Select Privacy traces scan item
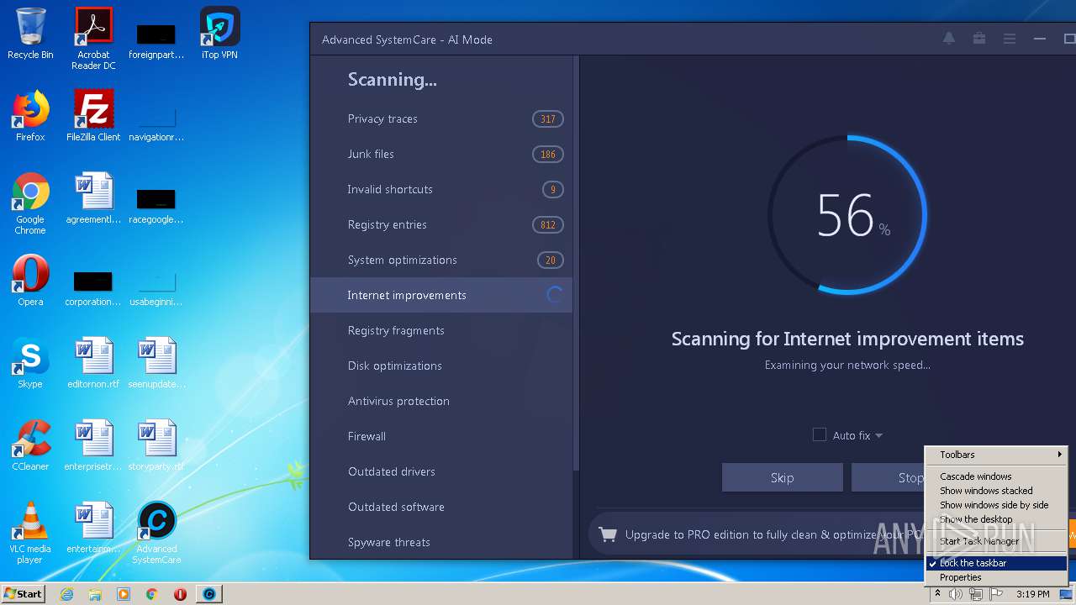1076x605 pixels. coord(441,118)
